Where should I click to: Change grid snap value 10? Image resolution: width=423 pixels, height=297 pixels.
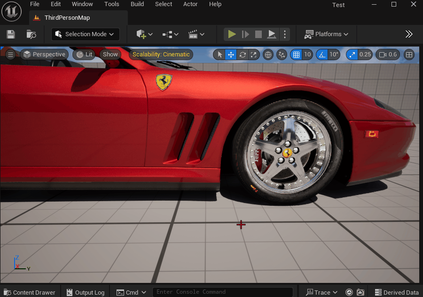pos(307,55)
